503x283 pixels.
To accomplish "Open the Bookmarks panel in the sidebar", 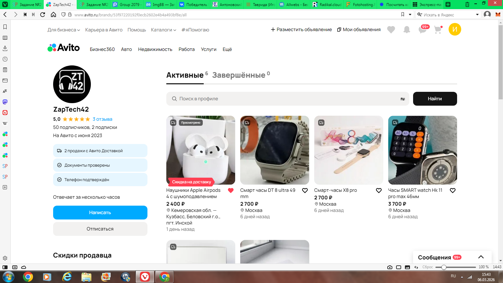I will pos(5,27).
